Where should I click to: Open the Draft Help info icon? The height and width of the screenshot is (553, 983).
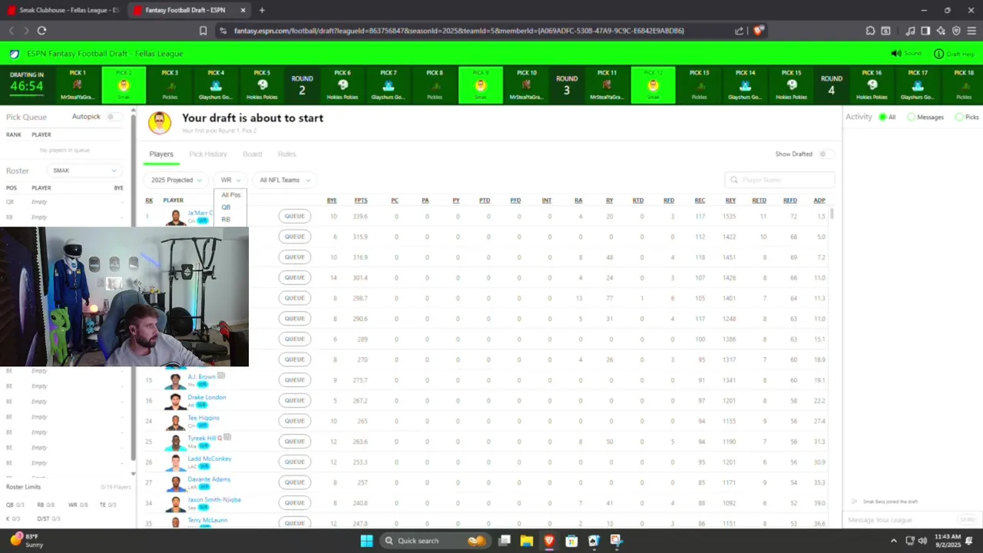pyautogui.click(x=938, y=54)
